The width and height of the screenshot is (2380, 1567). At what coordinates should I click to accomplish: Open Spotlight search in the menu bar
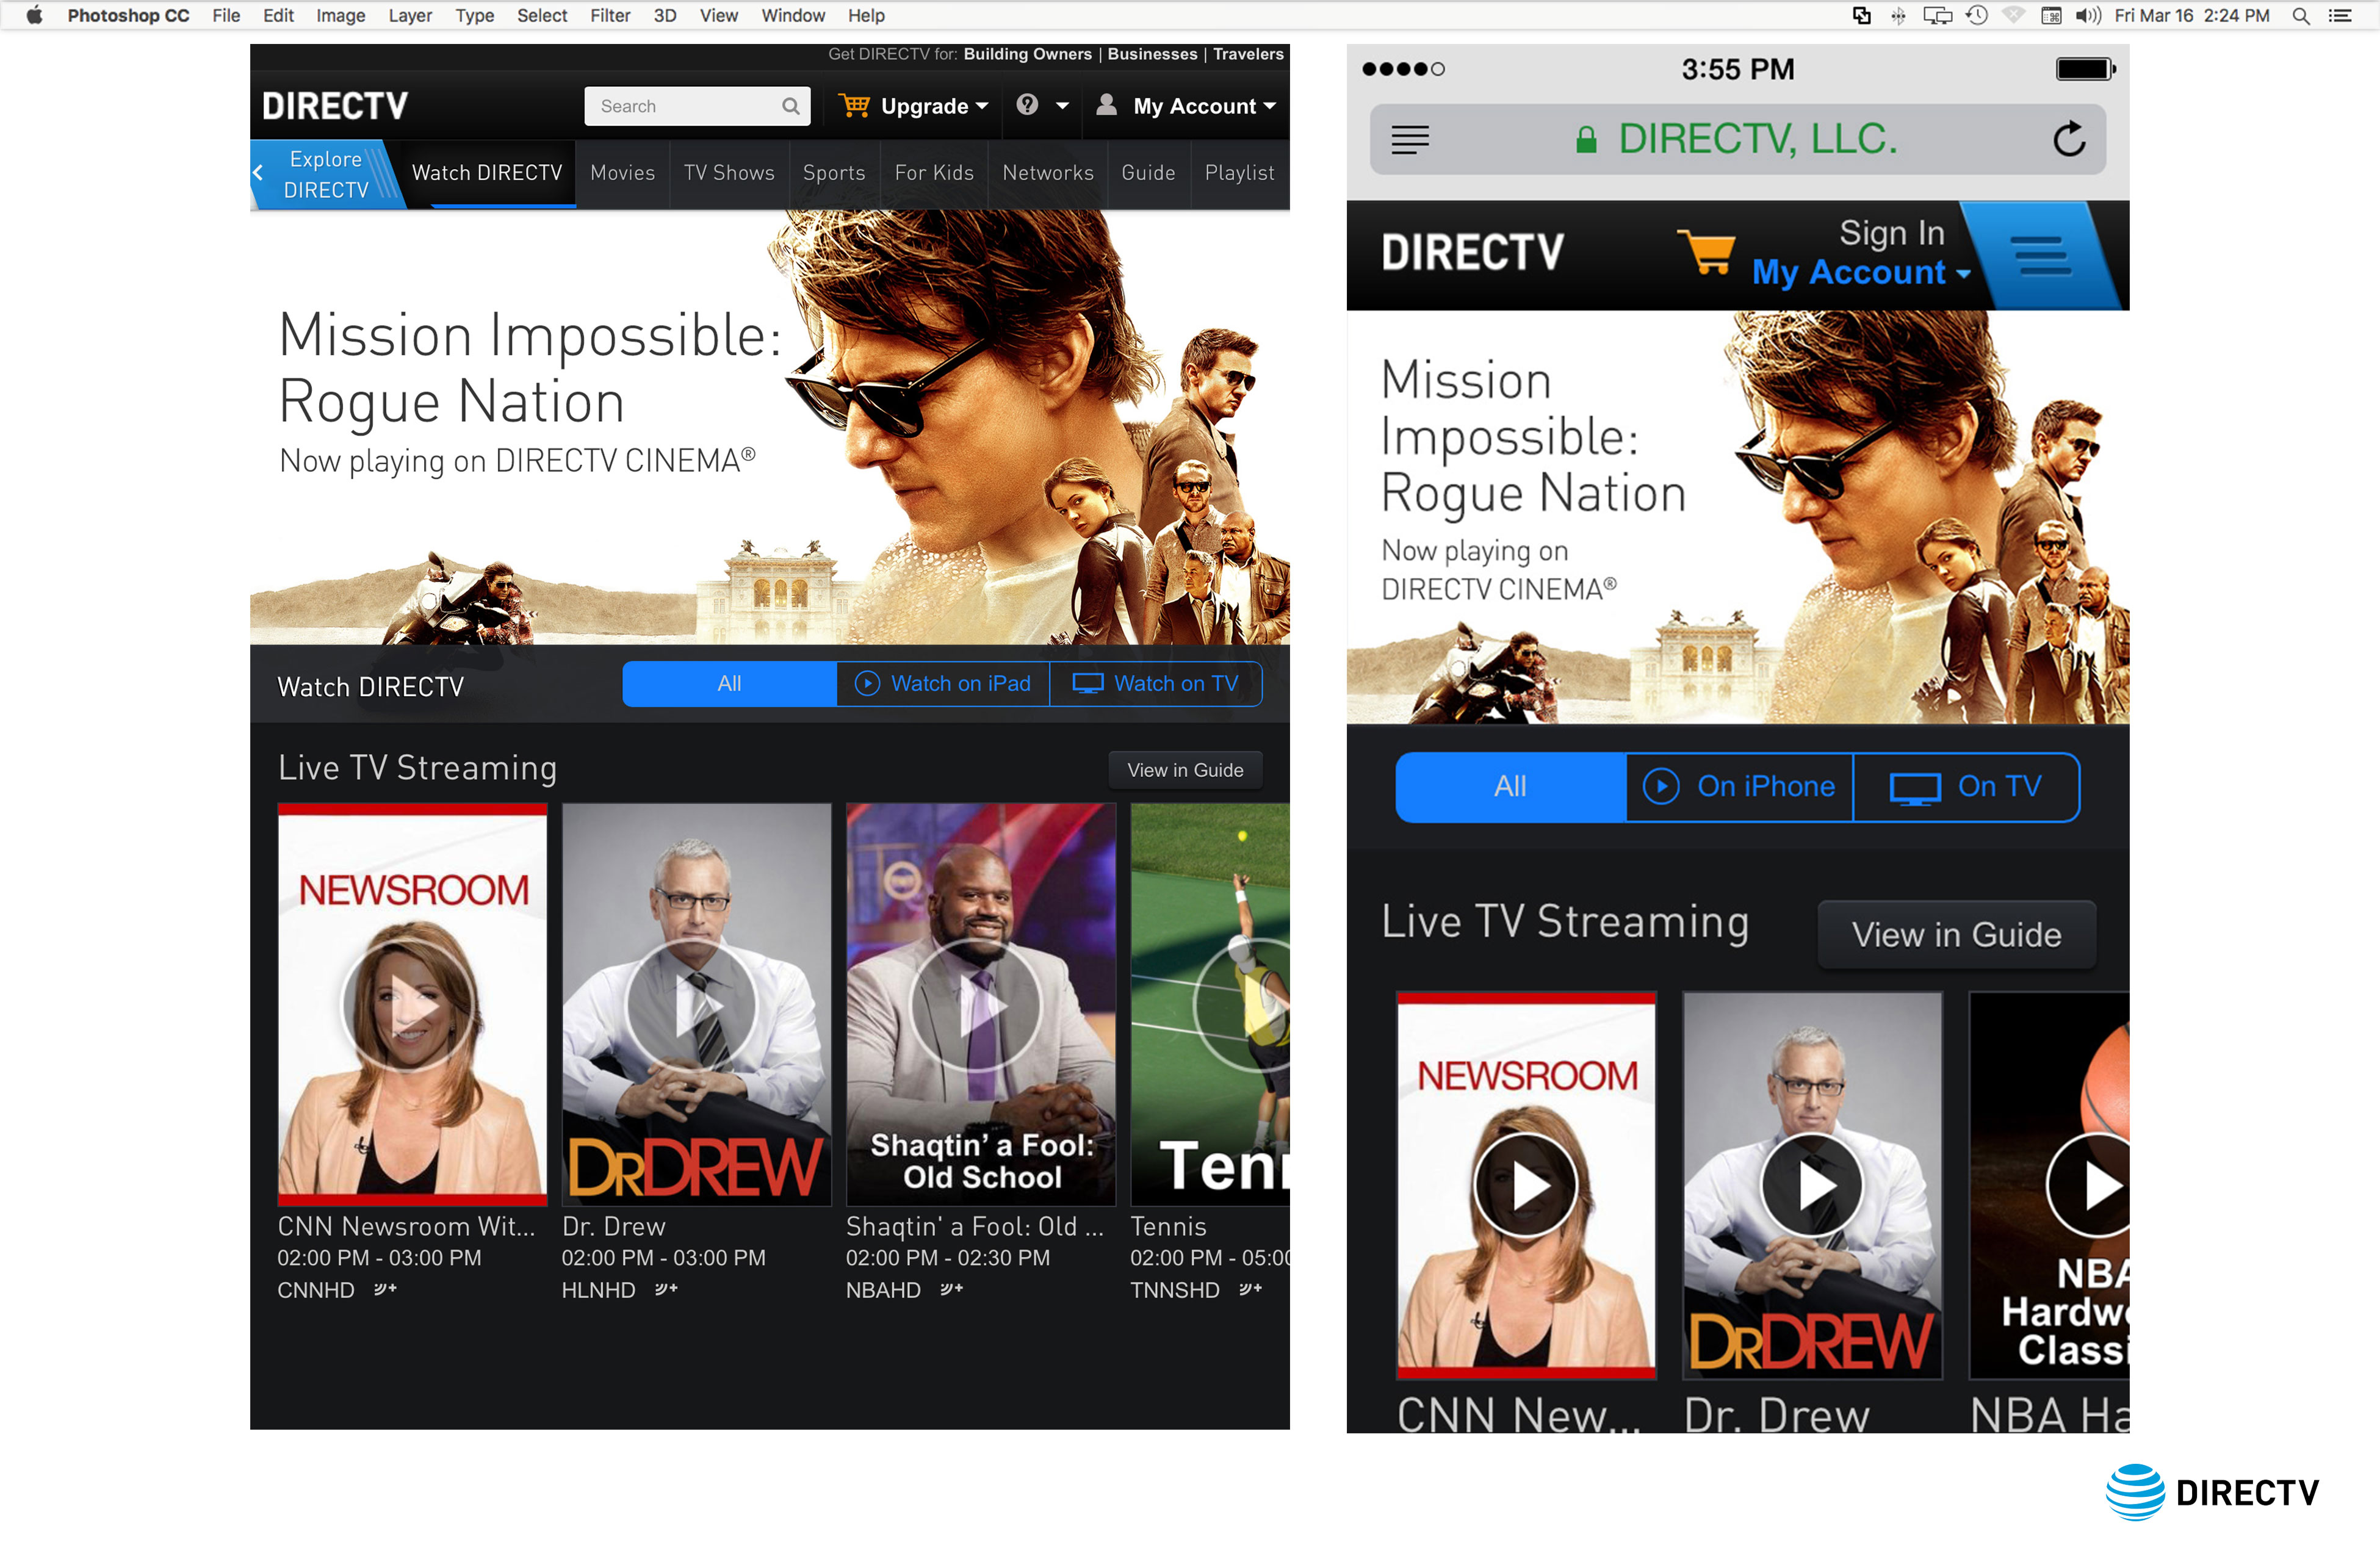coord(2300,16)
